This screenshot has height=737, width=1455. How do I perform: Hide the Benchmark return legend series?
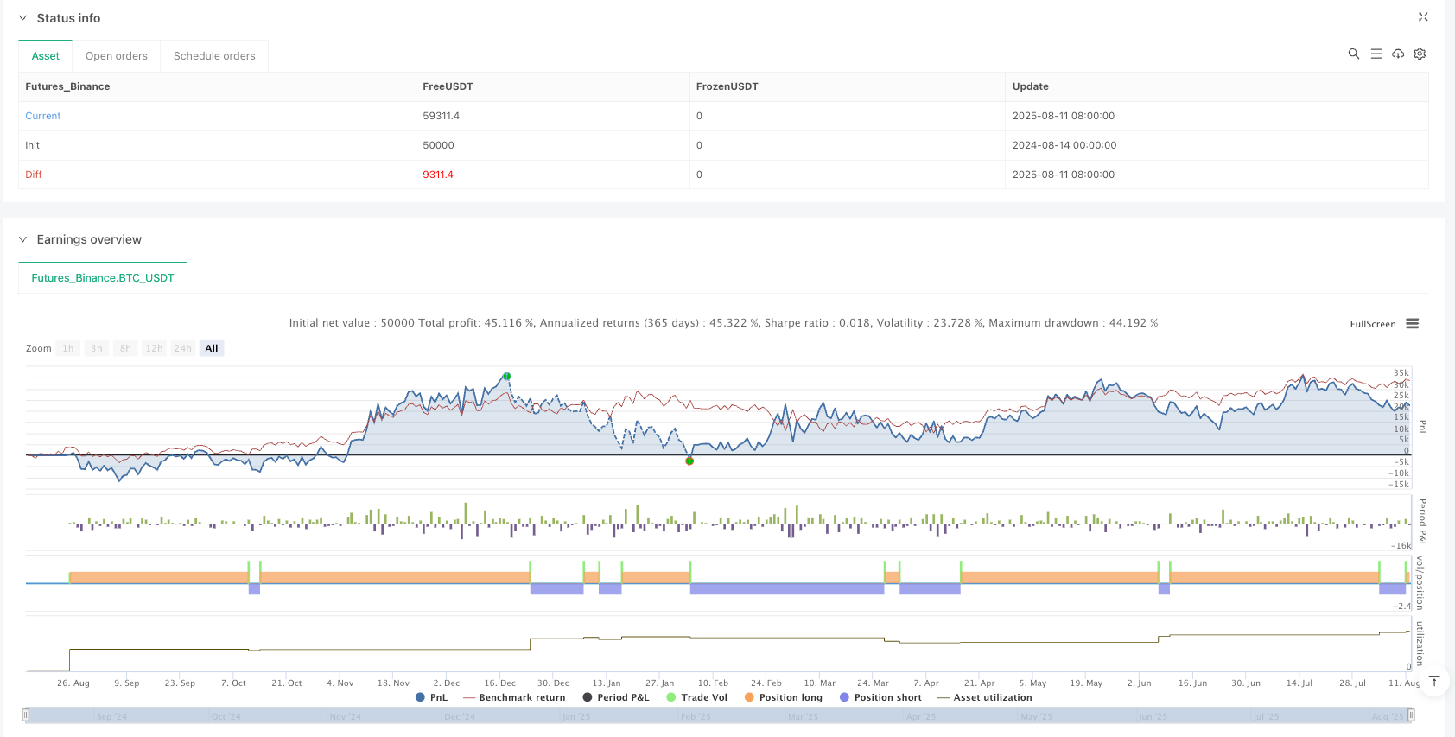tap(514, 697)
